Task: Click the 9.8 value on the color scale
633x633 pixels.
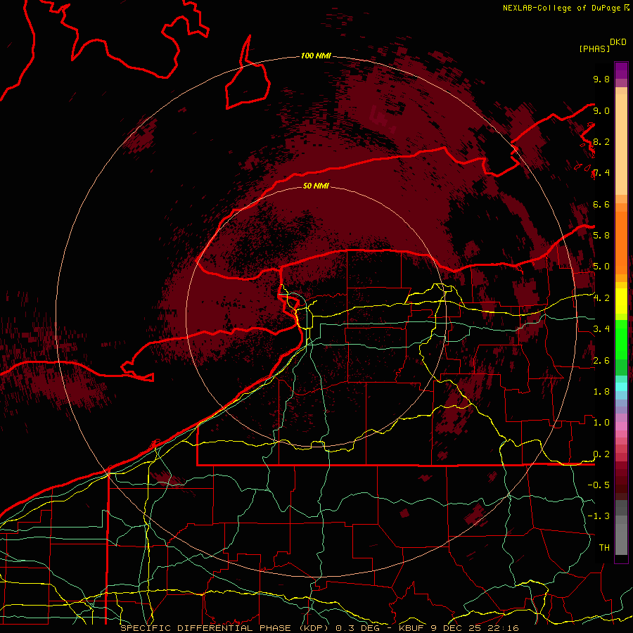Action: [x=601, y=79]
